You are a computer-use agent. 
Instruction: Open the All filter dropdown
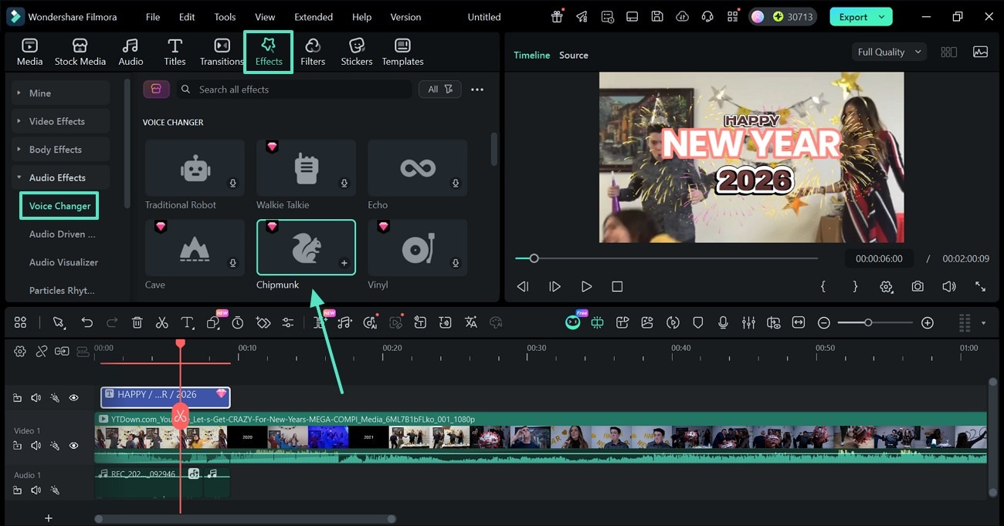point(439,89)
